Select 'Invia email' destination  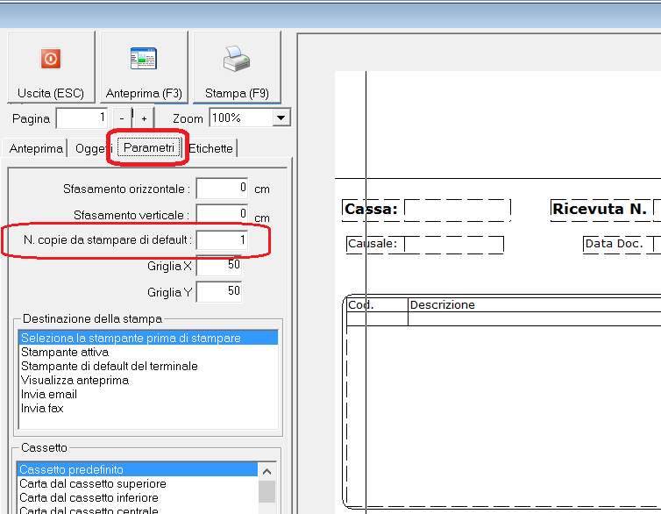pyautogui.click(x=148, y=394)
